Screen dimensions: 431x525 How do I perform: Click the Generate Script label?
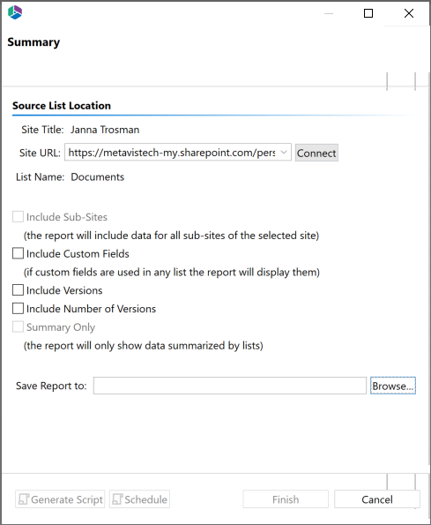(67, 499)
